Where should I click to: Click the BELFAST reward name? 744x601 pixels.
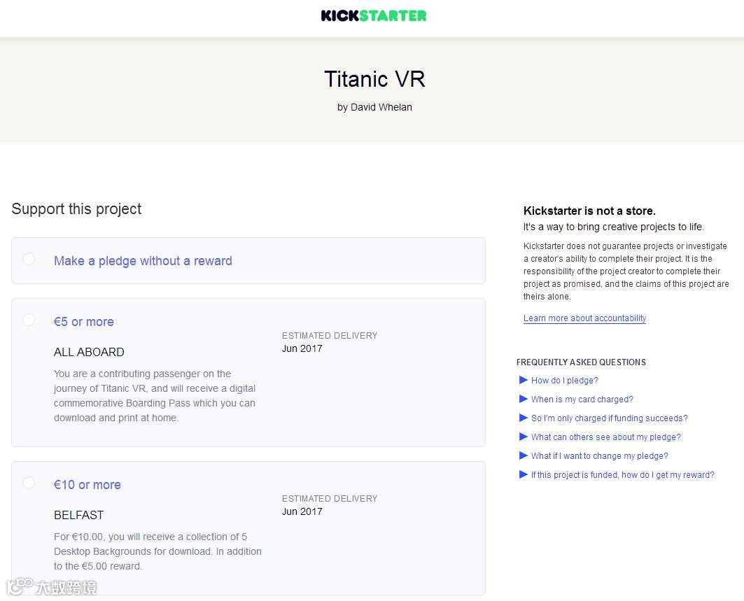(x=79, y=515)
